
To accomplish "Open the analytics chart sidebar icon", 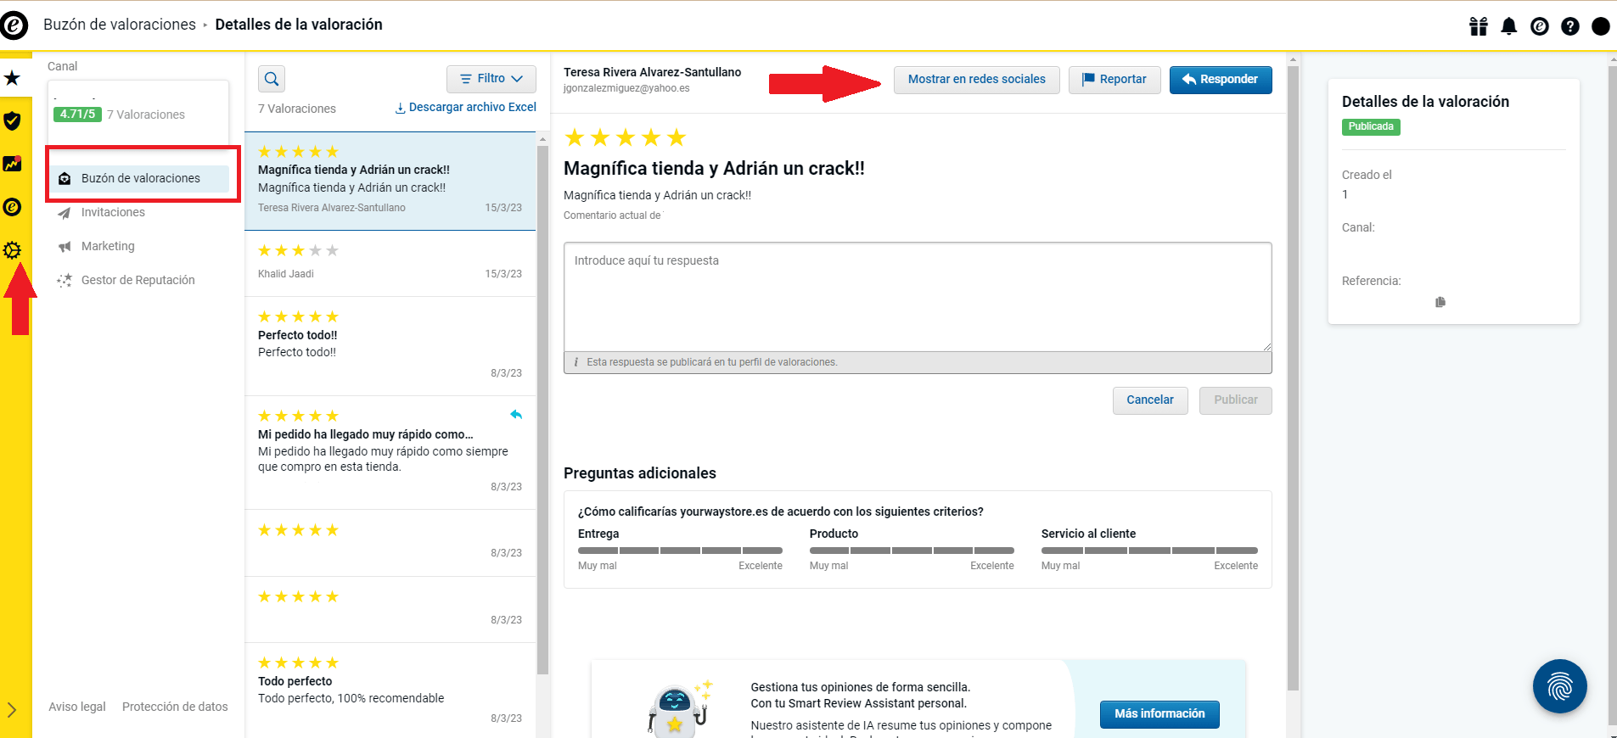I will (x=13, y=164).
